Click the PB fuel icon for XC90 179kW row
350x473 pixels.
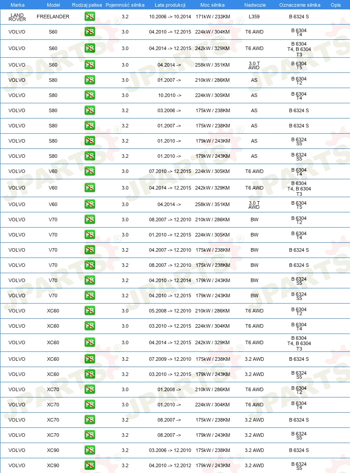click(x=90, y=465)
